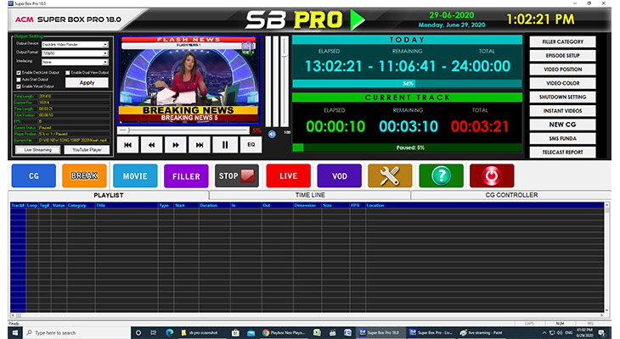
Task: Click the red power shutdown icon
Action: [492, 175]
